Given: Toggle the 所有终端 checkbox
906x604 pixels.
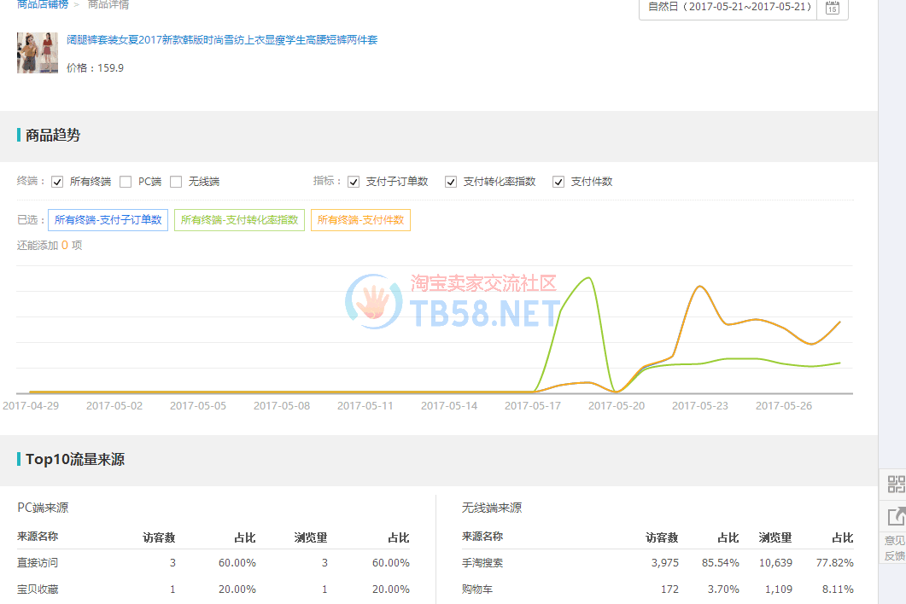Looking at the screenshot, I should (x=57, y=182).
